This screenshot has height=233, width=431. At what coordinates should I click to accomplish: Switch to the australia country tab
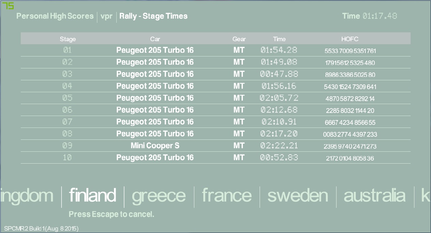click(x=375, y=196)
